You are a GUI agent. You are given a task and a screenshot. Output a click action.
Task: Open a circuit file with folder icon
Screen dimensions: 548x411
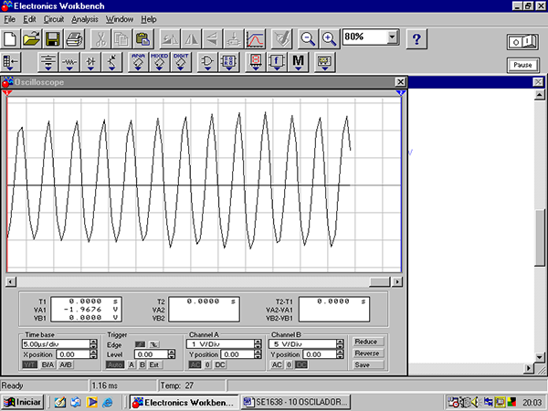pos(31,38)
